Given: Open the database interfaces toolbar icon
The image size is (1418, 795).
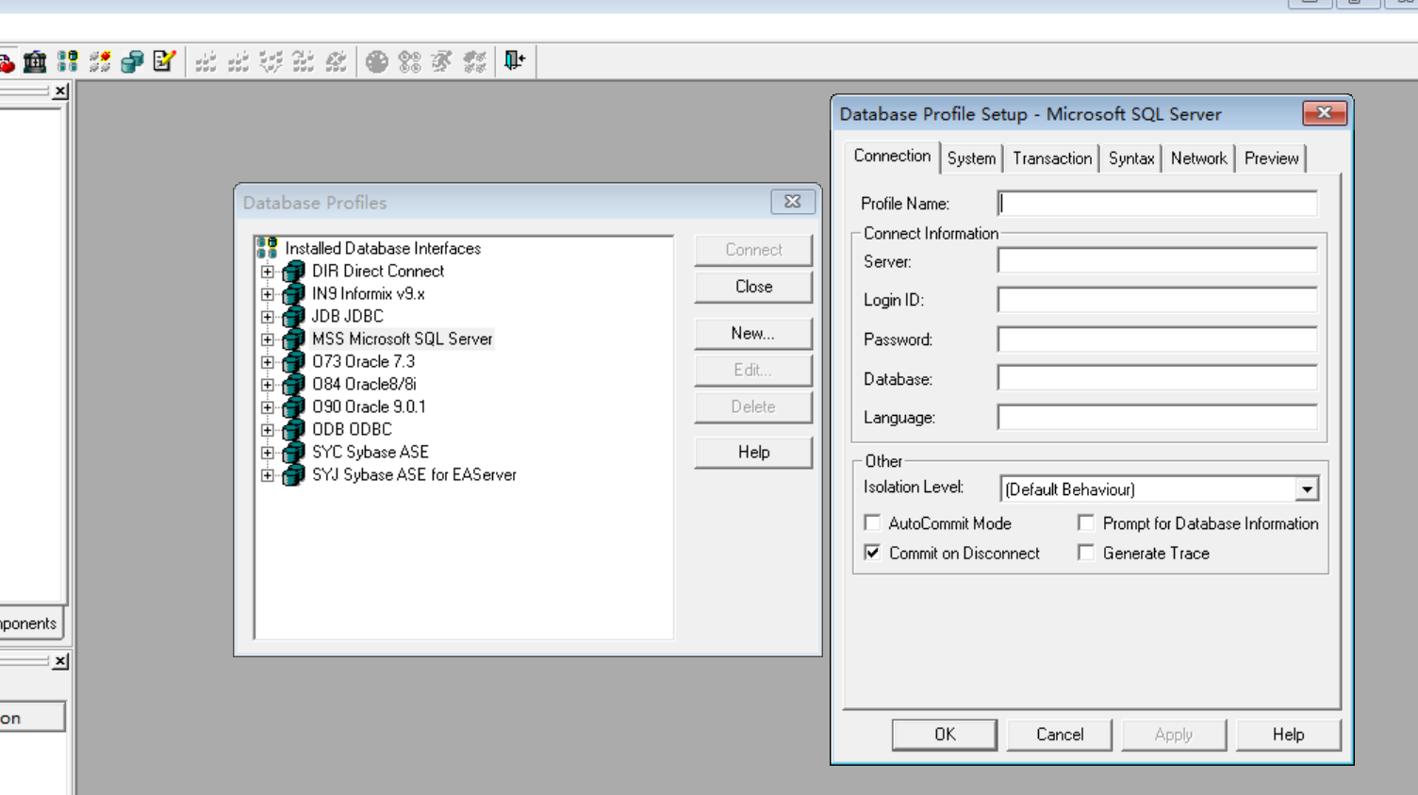Looking at the screenshot, I should (x=66, y=61).
